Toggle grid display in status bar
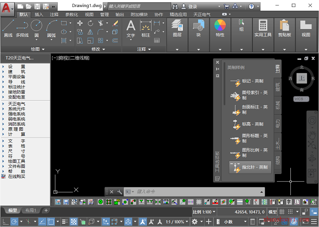Viewport: 319px width, 227px height. pos(282,212)
